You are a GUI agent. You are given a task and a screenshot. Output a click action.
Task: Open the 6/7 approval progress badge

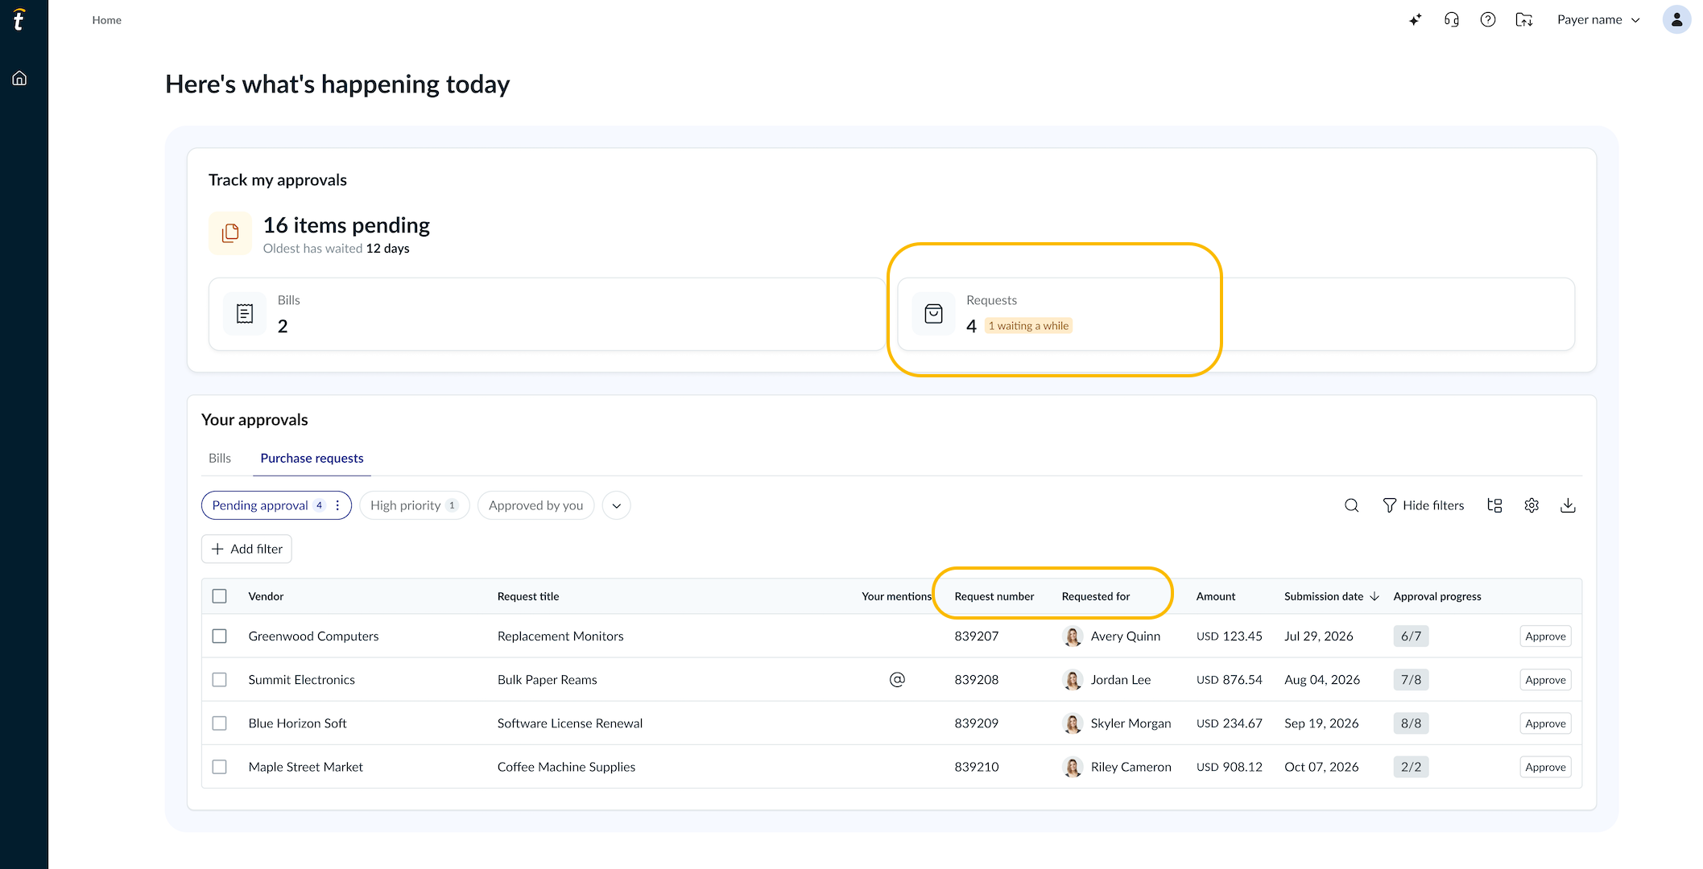[x=1411, y=636]
